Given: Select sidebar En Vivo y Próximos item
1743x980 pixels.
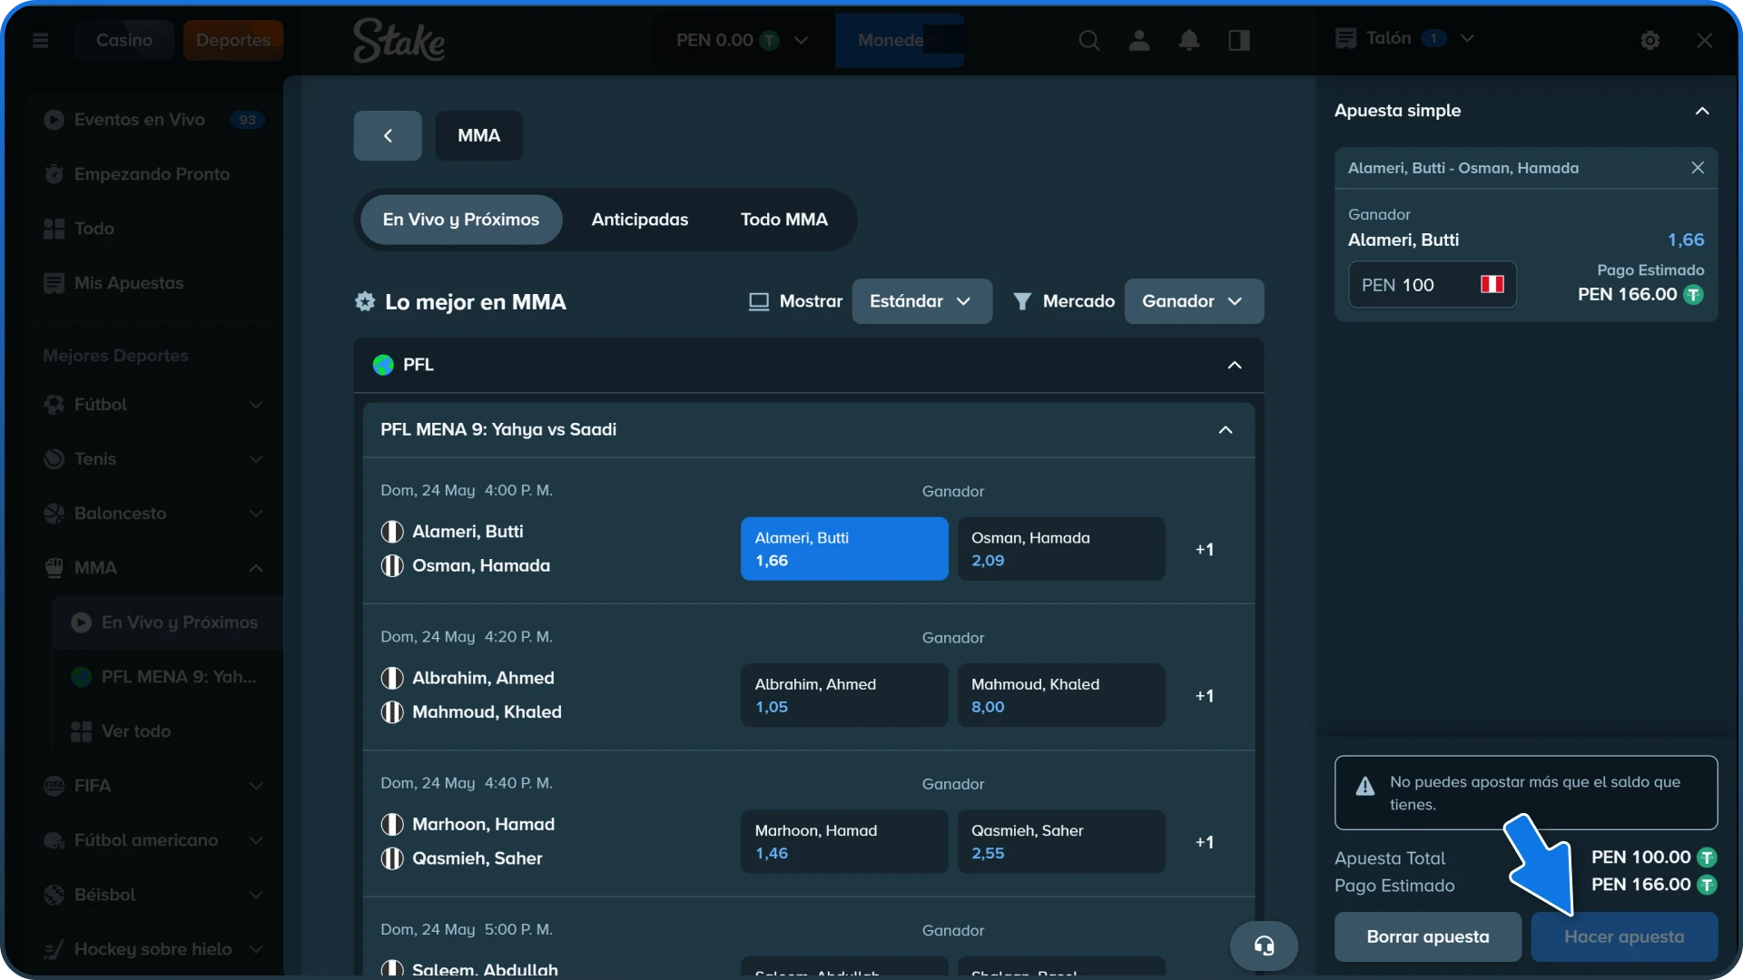Looking at the screenshot, I should [x=167, y=622].
